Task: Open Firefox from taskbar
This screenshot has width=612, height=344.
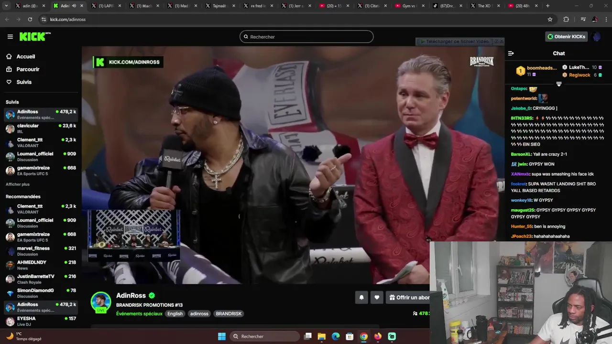Action: coord(378,336)
